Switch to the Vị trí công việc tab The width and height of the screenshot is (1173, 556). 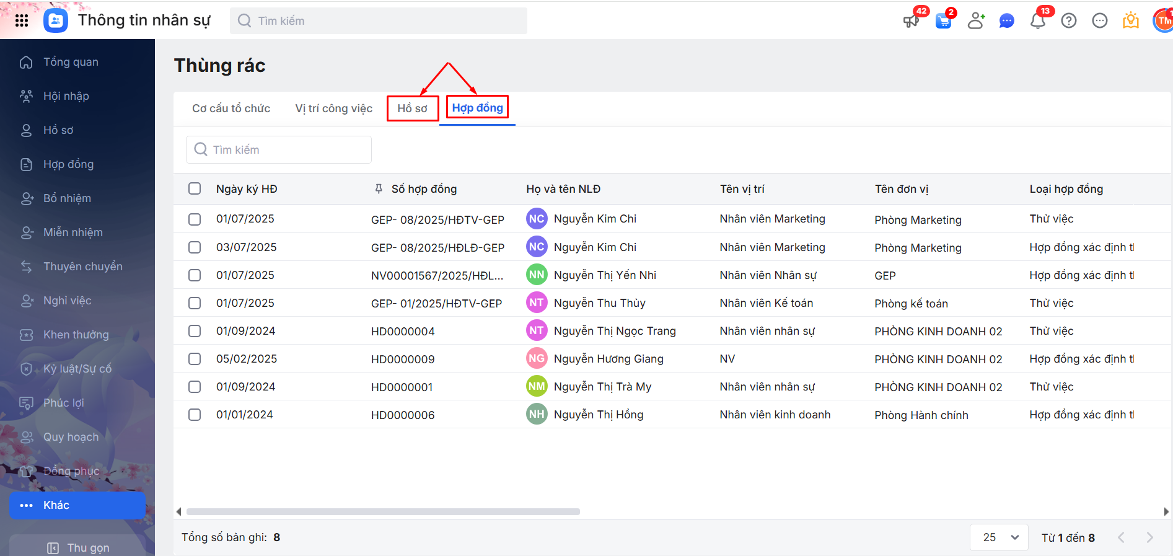[334, 108]
